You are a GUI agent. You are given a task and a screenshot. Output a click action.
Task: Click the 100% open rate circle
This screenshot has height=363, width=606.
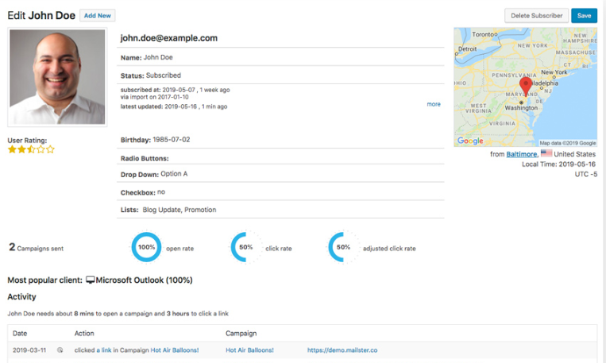coord(146,248)
